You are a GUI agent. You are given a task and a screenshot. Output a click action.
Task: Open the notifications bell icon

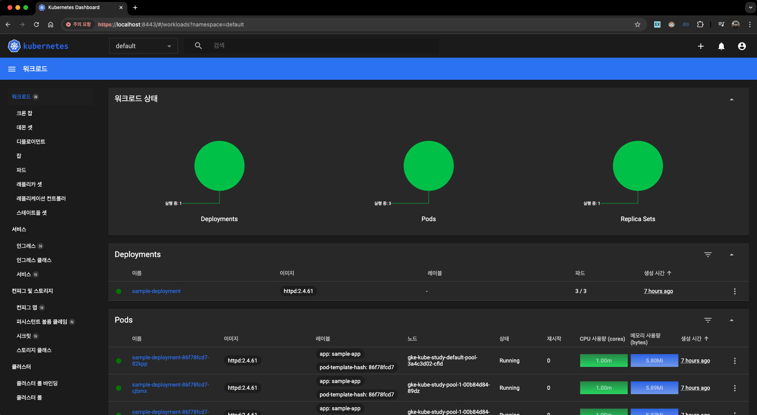(721, 46)
